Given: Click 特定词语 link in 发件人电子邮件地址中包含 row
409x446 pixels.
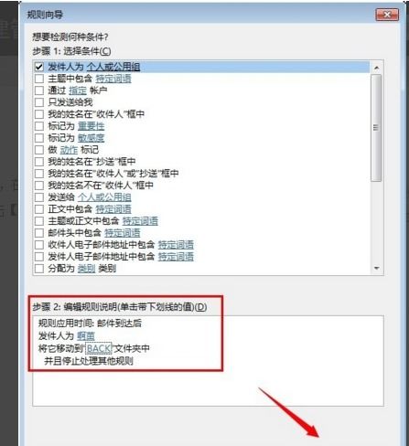Looking at the screenshot, I should tap(176, 257).
